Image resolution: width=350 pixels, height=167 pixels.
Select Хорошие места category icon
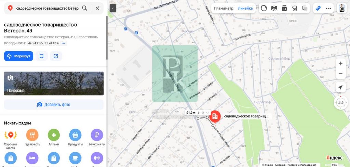(11, 135)
